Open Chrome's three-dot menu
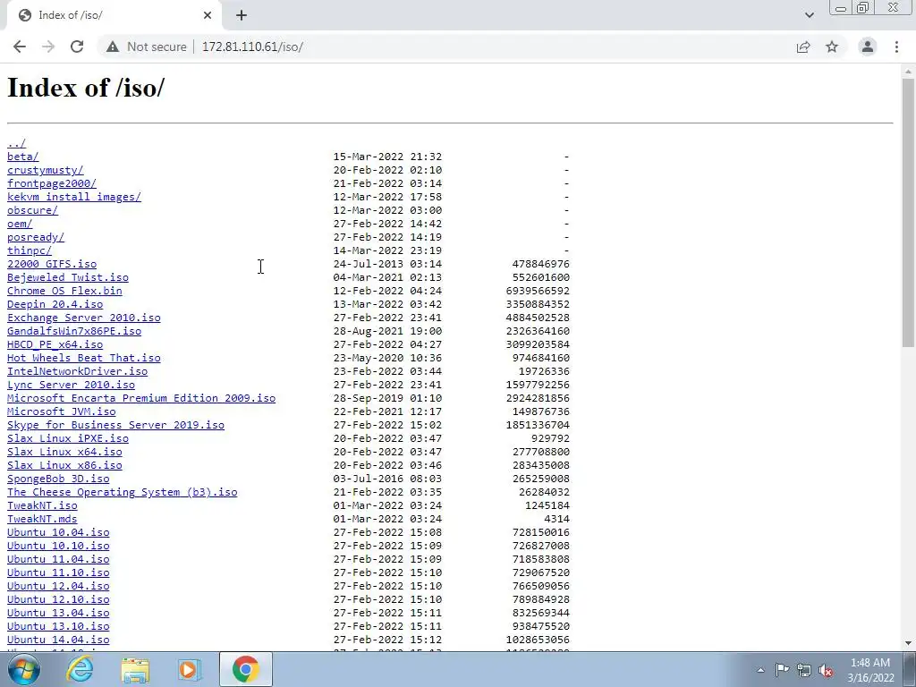Image resolution: width=916 pixels, height=687 pixels. pos(896,47)
